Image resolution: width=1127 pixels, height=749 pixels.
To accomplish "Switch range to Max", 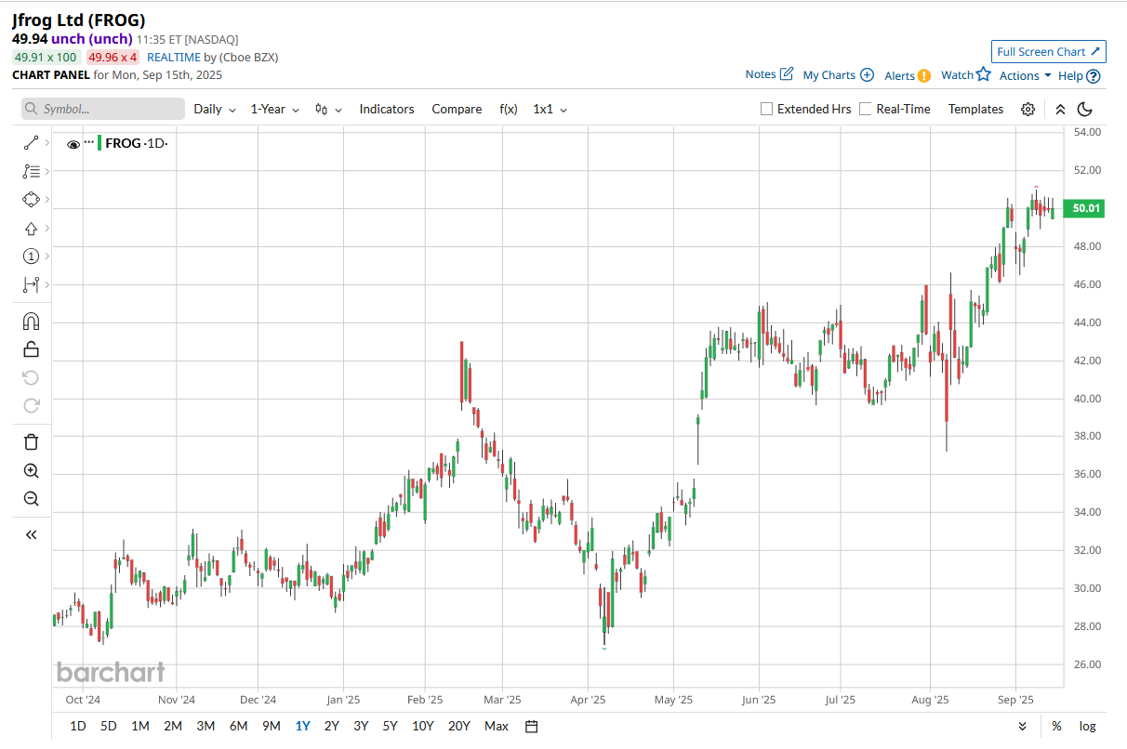I will (x=497, y=726).
